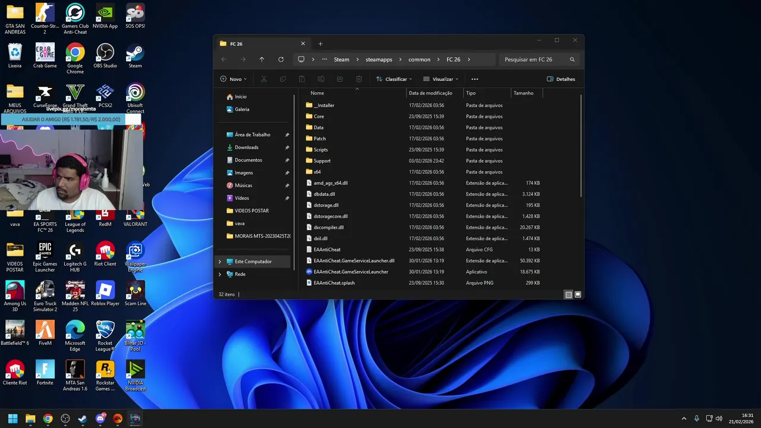Expand Rede in the navigation pane
This screenshot has height=428, width=761.
click(220, 274)
